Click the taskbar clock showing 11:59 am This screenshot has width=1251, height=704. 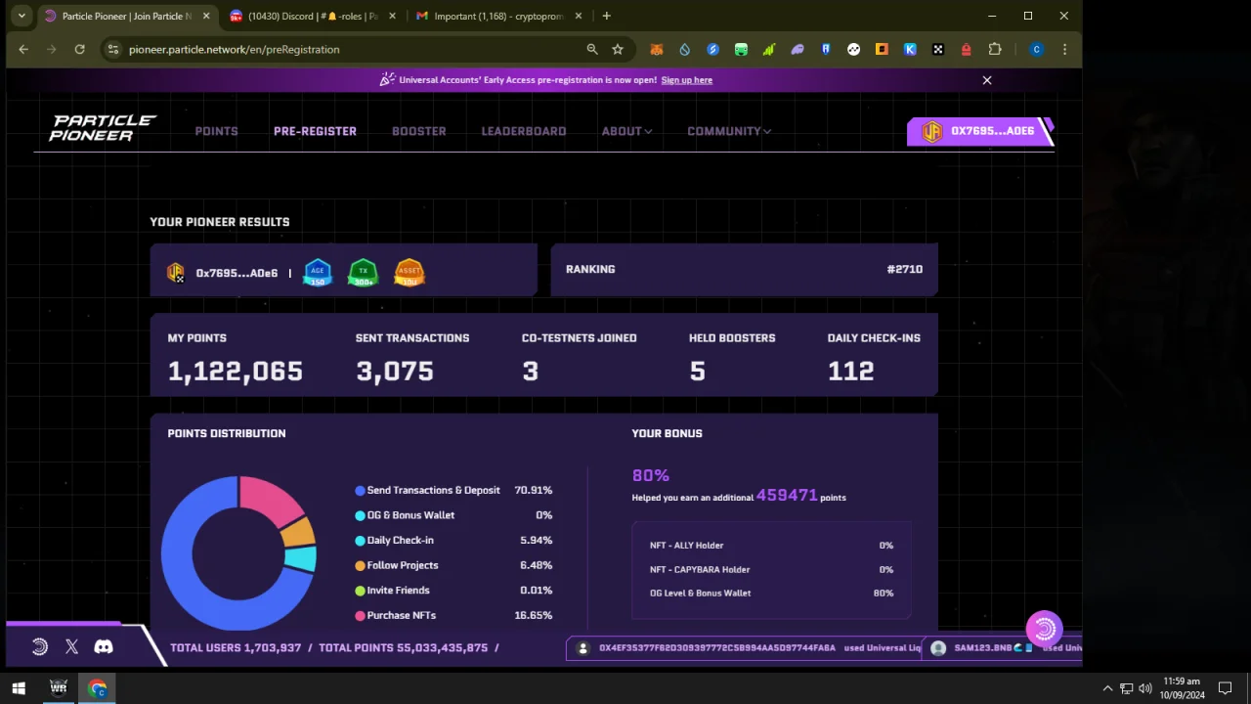pos(1183,688)
